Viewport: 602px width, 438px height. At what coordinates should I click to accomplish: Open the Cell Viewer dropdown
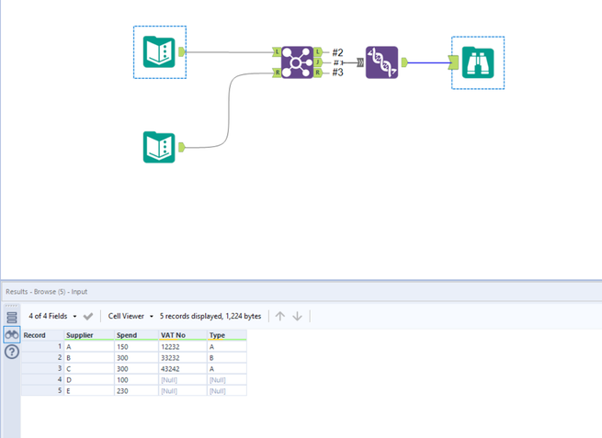131,316
